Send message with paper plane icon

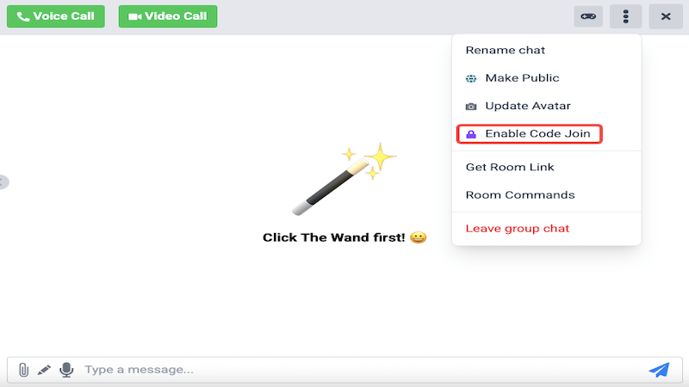[659, 370]
